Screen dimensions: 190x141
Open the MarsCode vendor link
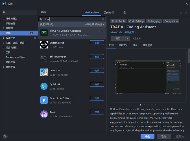pyautogui.click(x=116, y=32)
